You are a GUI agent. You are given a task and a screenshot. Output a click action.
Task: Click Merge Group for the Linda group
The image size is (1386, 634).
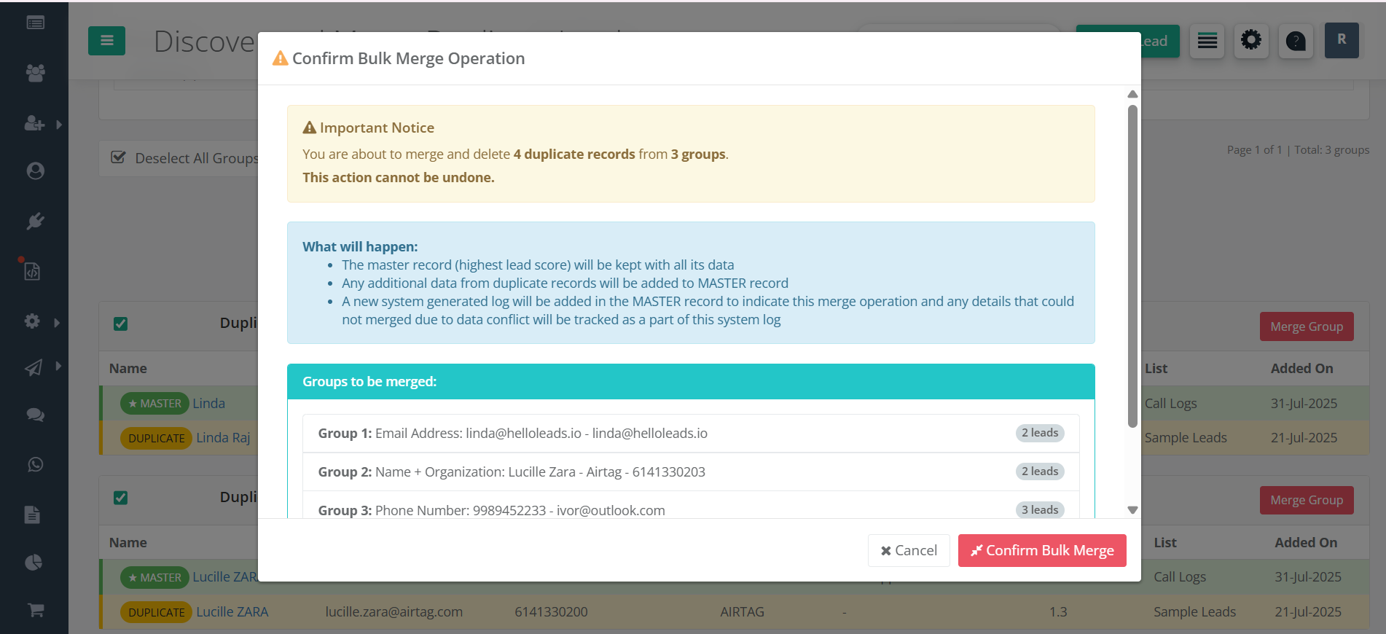click(1307, 326)
